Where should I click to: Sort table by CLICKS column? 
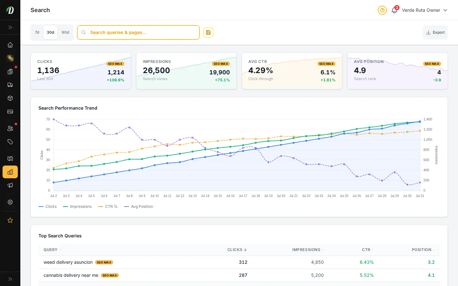point(237,250)
